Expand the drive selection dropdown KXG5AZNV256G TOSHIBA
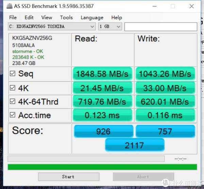The image size is (204, 189). pos(52,27)
